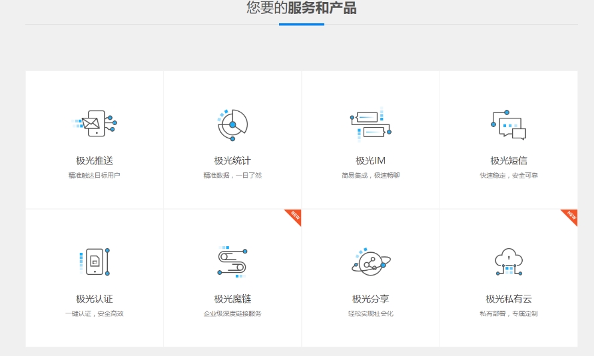Click the text 轻松实现社会化
Screen dimensions: 594x356
pos(370,313)
